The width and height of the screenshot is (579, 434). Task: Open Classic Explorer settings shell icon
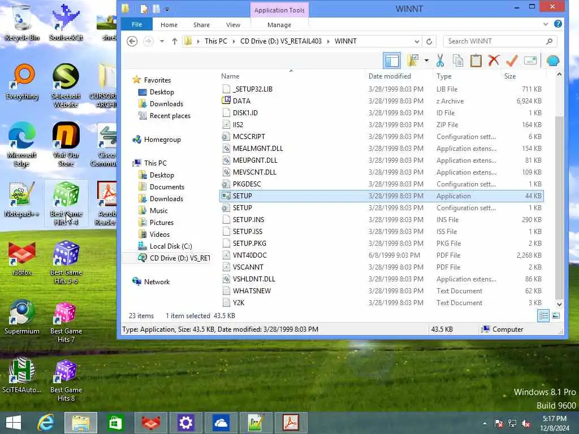pyautogui.click(x=553, y=60)
